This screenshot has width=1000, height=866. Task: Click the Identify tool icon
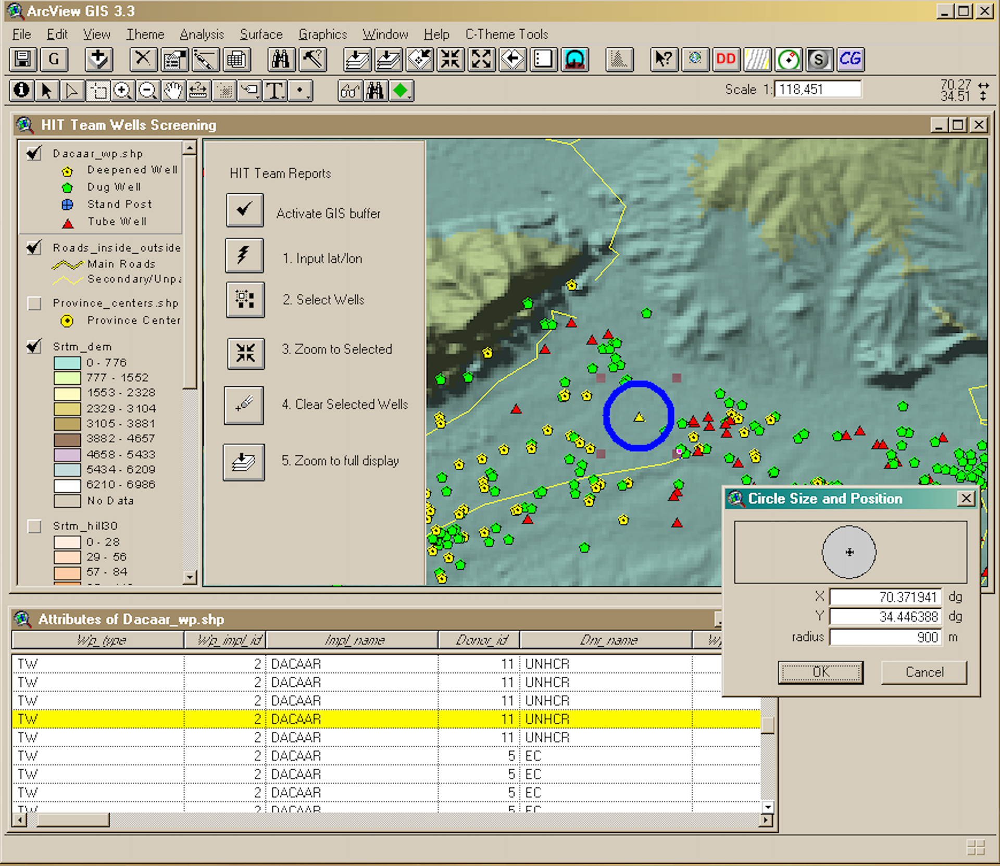21,91
